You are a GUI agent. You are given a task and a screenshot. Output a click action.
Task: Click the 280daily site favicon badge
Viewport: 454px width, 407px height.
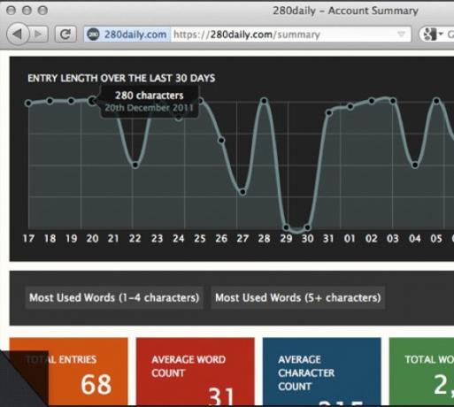(93, 35)
